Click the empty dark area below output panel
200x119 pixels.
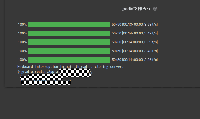(100, 103)
